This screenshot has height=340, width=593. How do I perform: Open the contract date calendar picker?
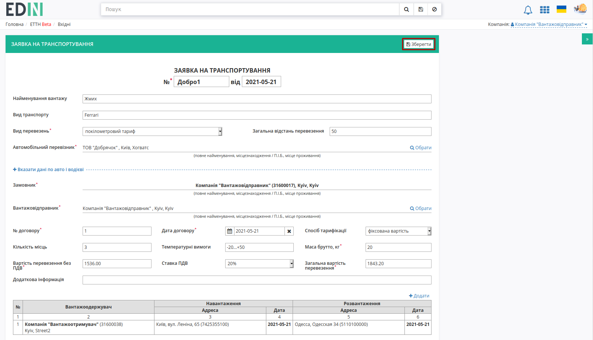(x=230, y=231)
